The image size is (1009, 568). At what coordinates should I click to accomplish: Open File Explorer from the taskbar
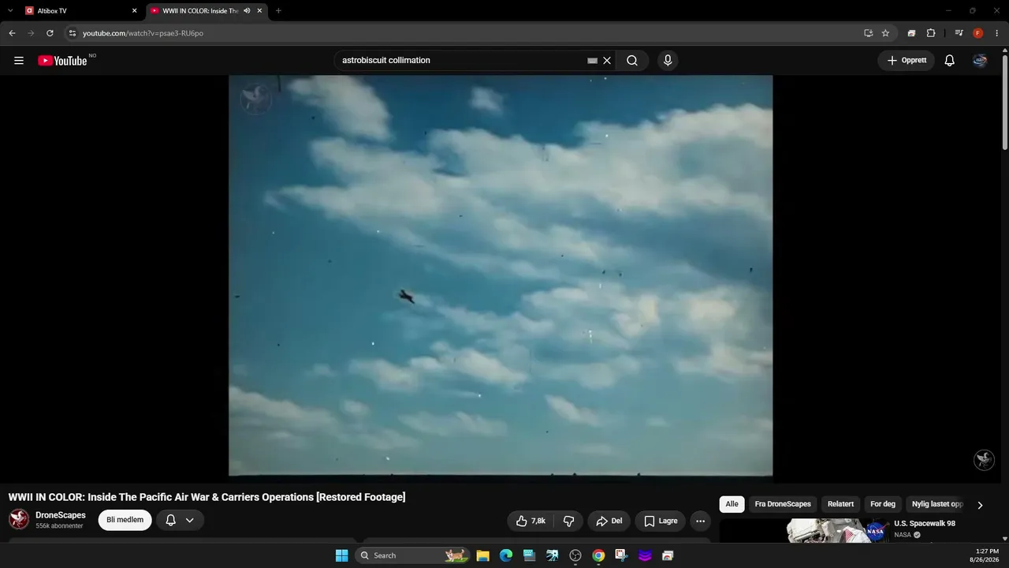[482, 555]
